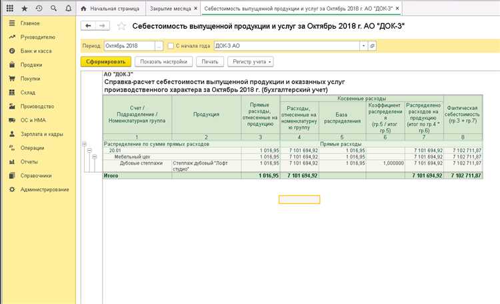This screenshot has width=500, height=304.
Task: Switch to Начальная страница tab
Action: [111, 9]
